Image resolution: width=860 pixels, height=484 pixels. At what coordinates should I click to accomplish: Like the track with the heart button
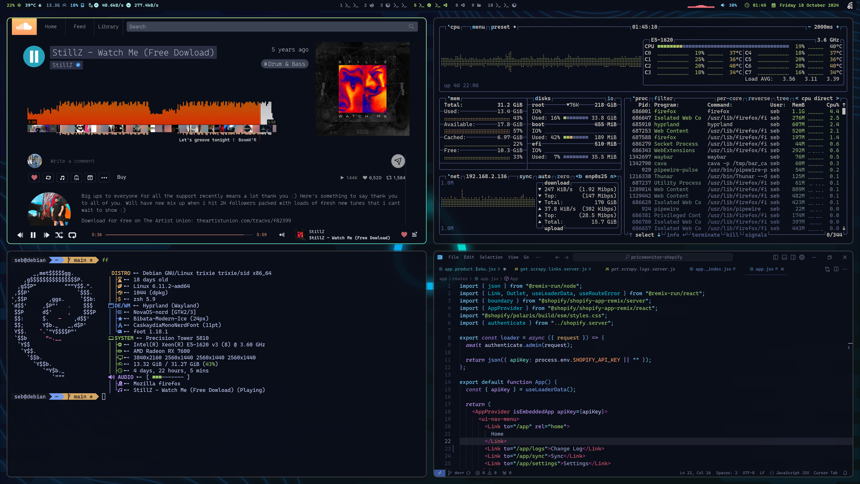(x=34, y=177)
